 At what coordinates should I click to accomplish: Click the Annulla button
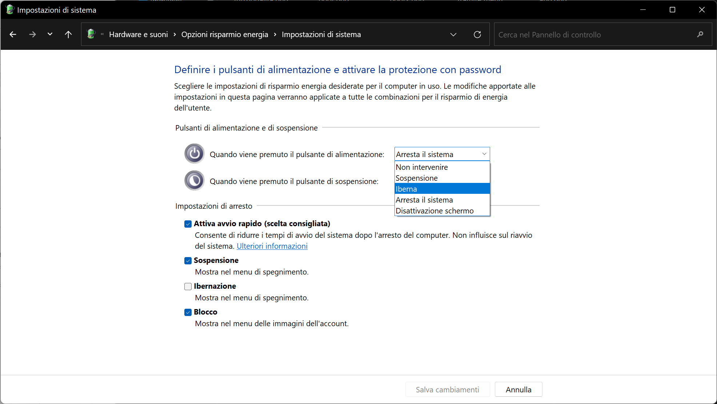pos(518,389)
